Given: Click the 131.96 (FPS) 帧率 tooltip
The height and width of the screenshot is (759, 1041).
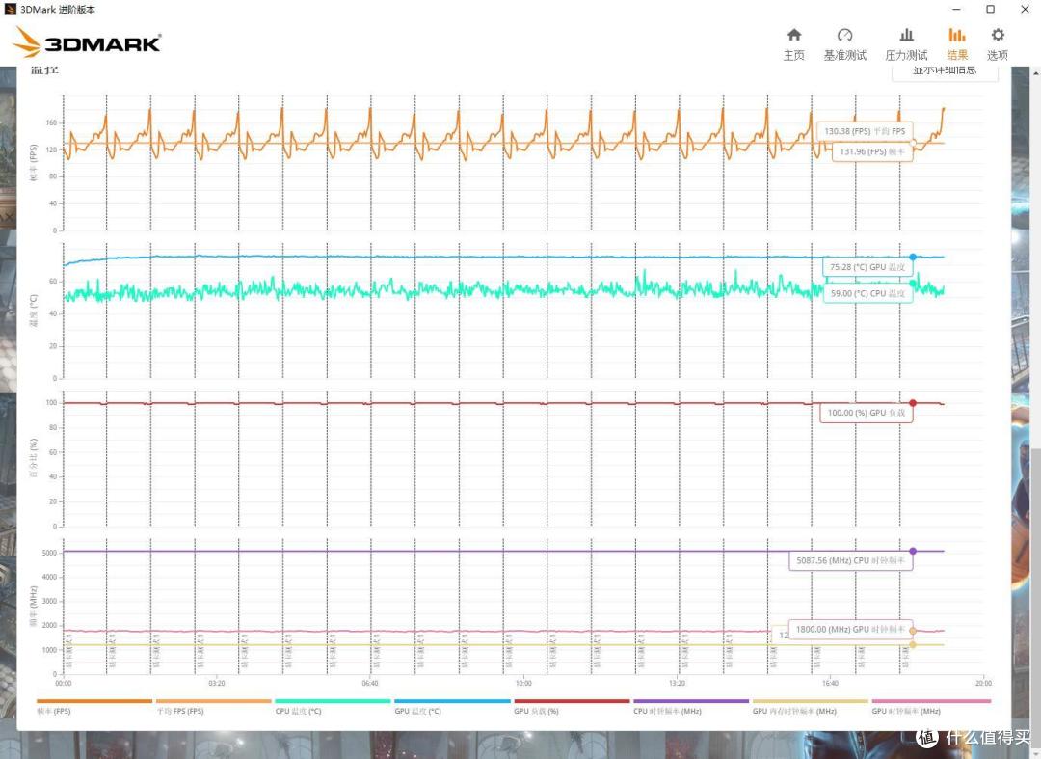Looking at the screenshot, I should tap(872, 151).
